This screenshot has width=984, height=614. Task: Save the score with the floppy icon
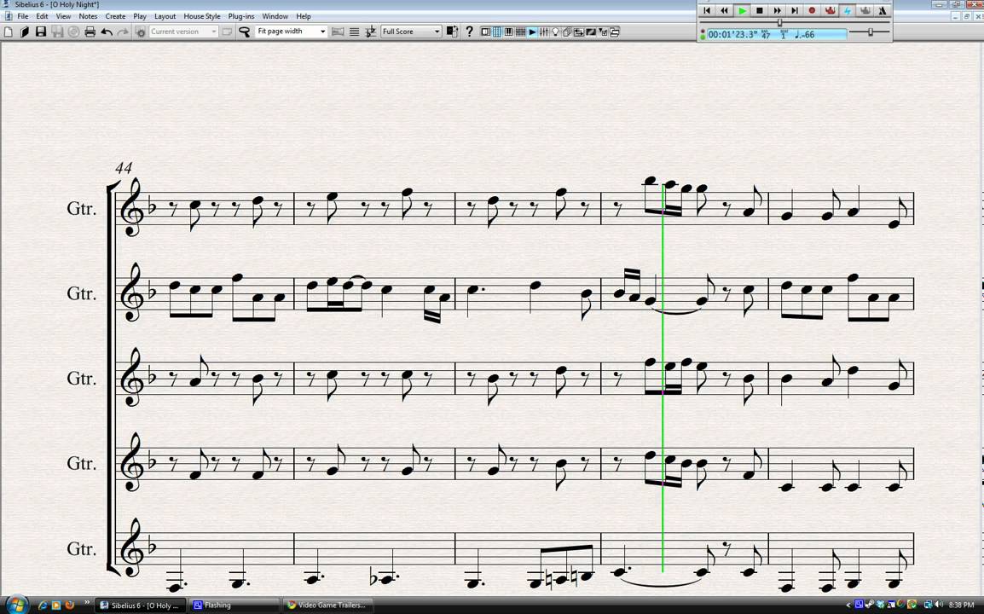(x=41, y=32)
